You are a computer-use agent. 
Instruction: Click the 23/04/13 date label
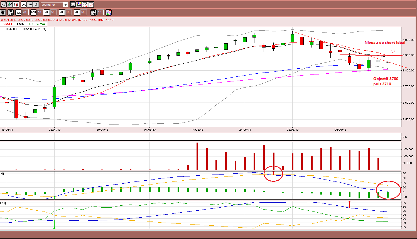point(55,130)
